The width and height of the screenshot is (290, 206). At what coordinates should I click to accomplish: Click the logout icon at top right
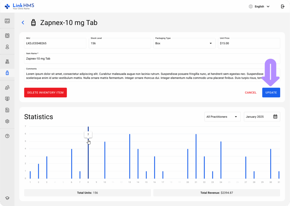point(283,7)
